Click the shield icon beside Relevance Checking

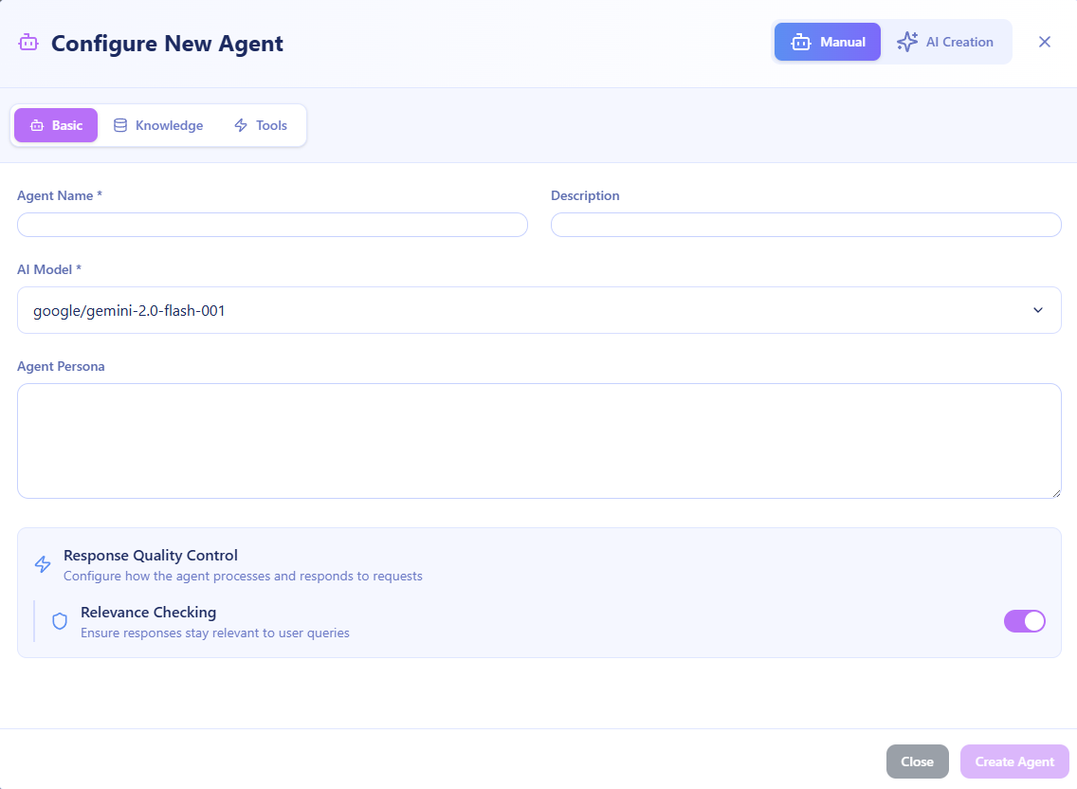pyautogui.click(x=60, y=621)
